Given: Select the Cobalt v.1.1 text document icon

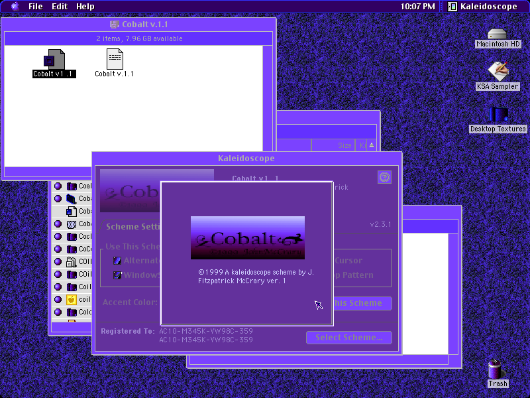Looking at the screenshot, I should [x=115, y=59].
